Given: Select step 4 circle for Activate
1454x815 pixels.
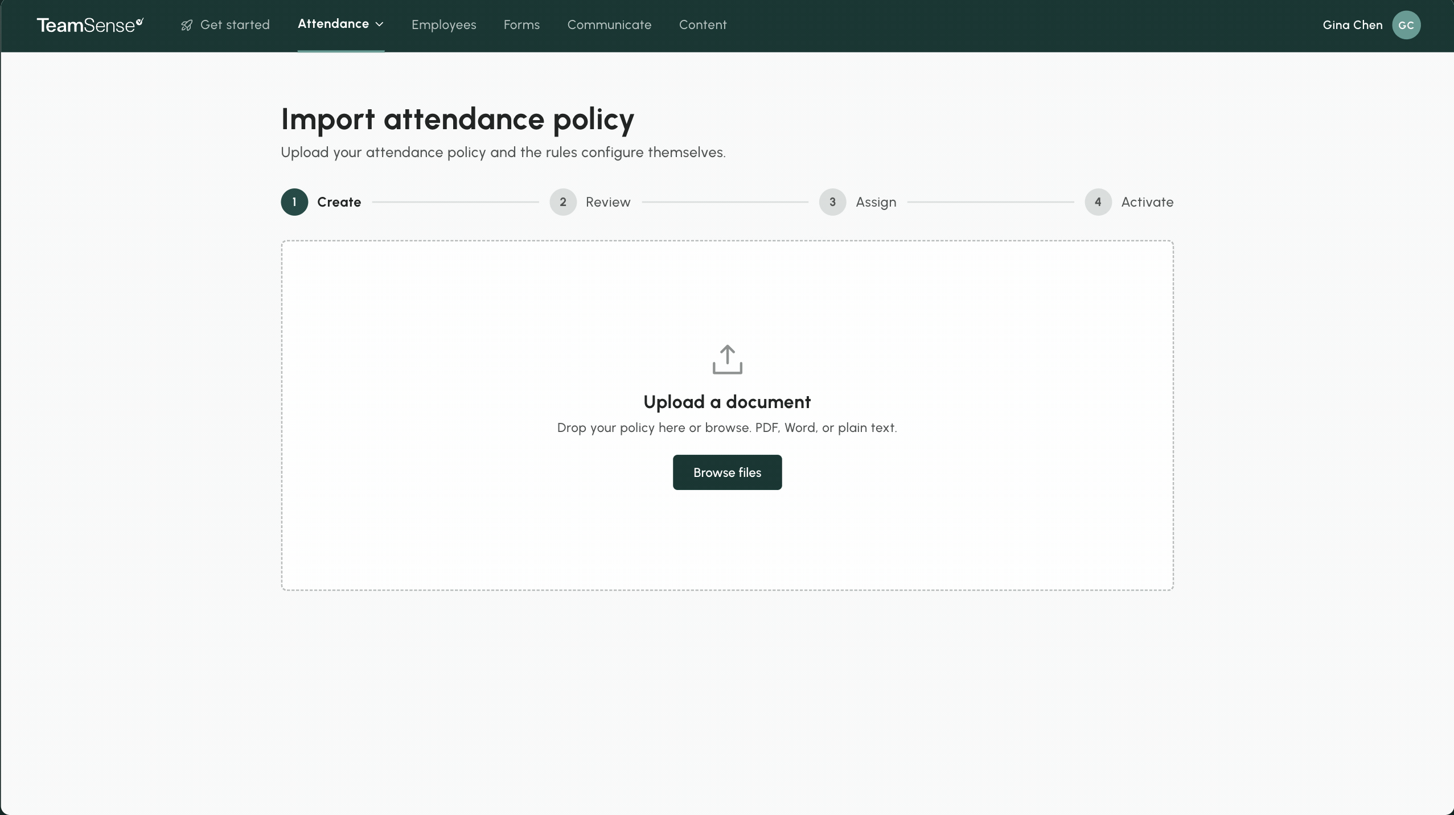Looking at the screenshot, I should [x=1098, y=202].
